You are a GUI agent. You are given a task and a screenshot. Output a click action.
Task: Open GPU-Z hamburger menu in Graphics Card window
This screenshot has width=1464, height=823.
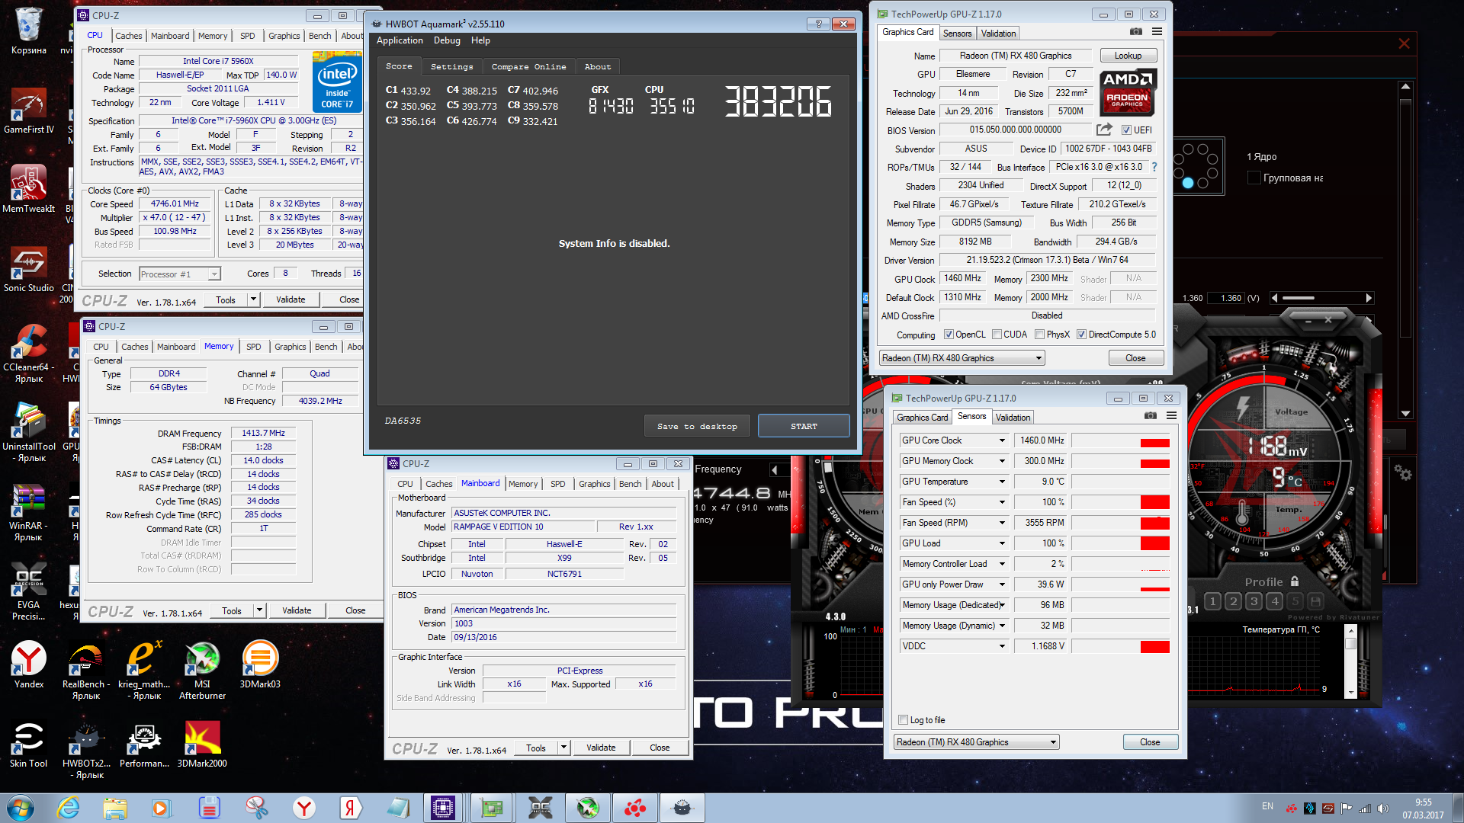click(x=1157, y=32)
